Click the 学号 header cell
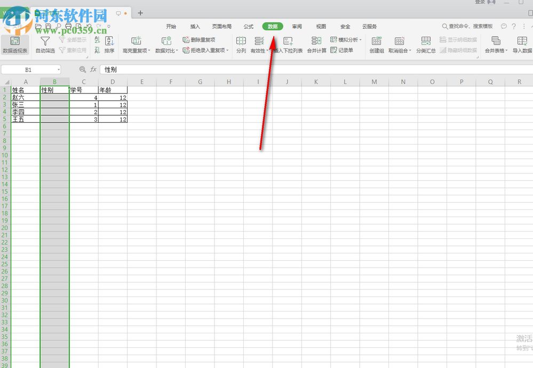This screenshot has width=533, height=368. [x=84, y=90]
